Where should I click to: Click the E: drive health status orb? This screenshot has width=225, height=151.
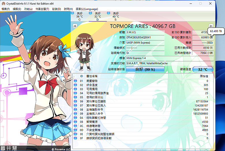108,13
